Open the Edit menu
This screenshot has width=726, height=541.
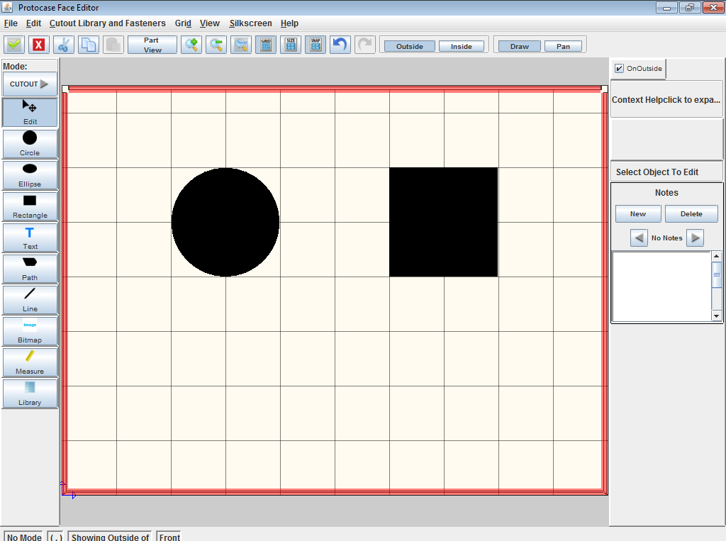[x=33, y=23]
